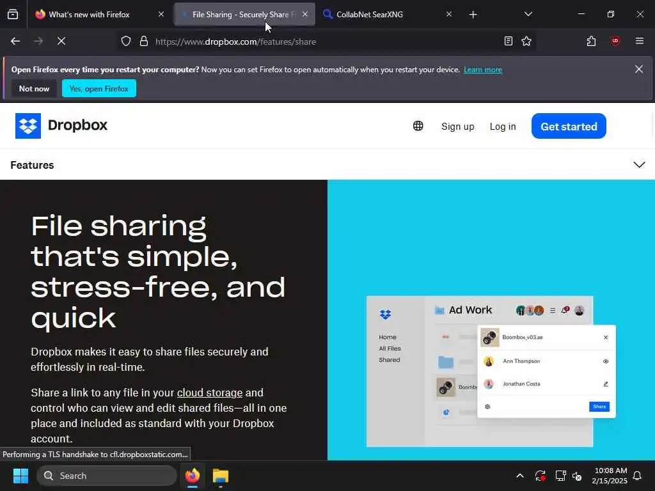The image size is (655, 491).
Task: Open the language globe selector
Action: (418, 126)
